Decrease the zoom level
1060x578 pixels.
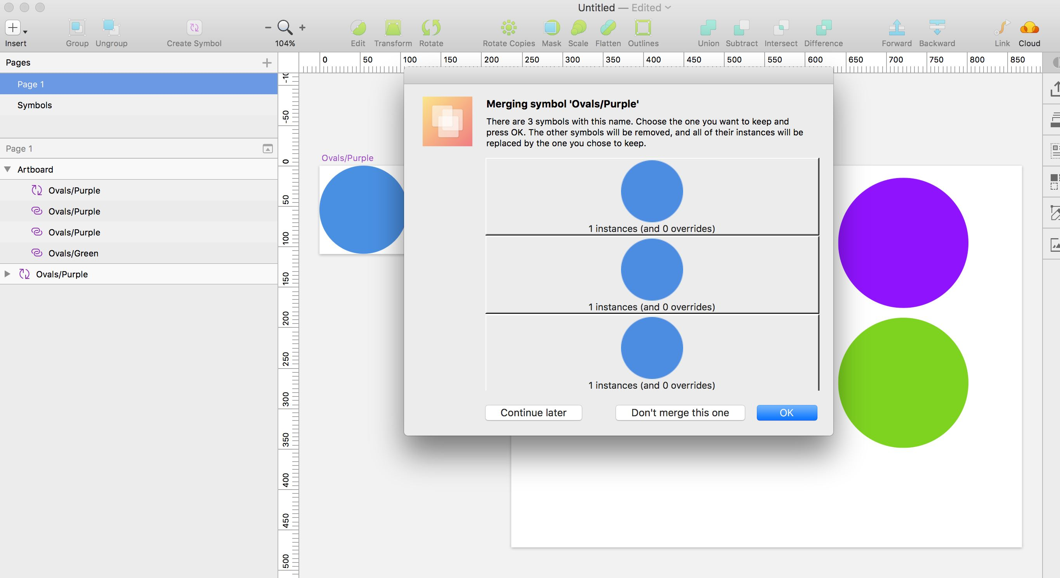(267, 27)
